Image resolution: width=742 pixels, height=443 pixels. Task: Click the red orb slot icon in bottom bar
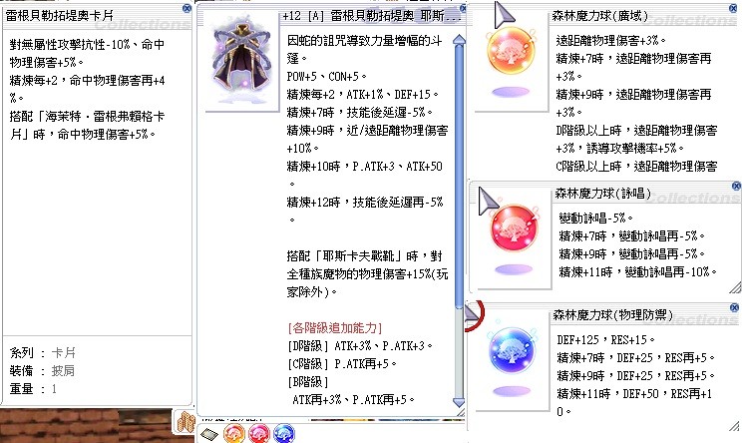259,434
